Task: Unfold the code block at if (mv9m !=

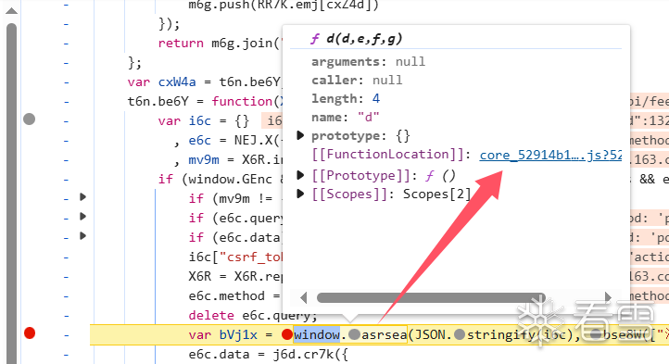Action: [83, 197]
